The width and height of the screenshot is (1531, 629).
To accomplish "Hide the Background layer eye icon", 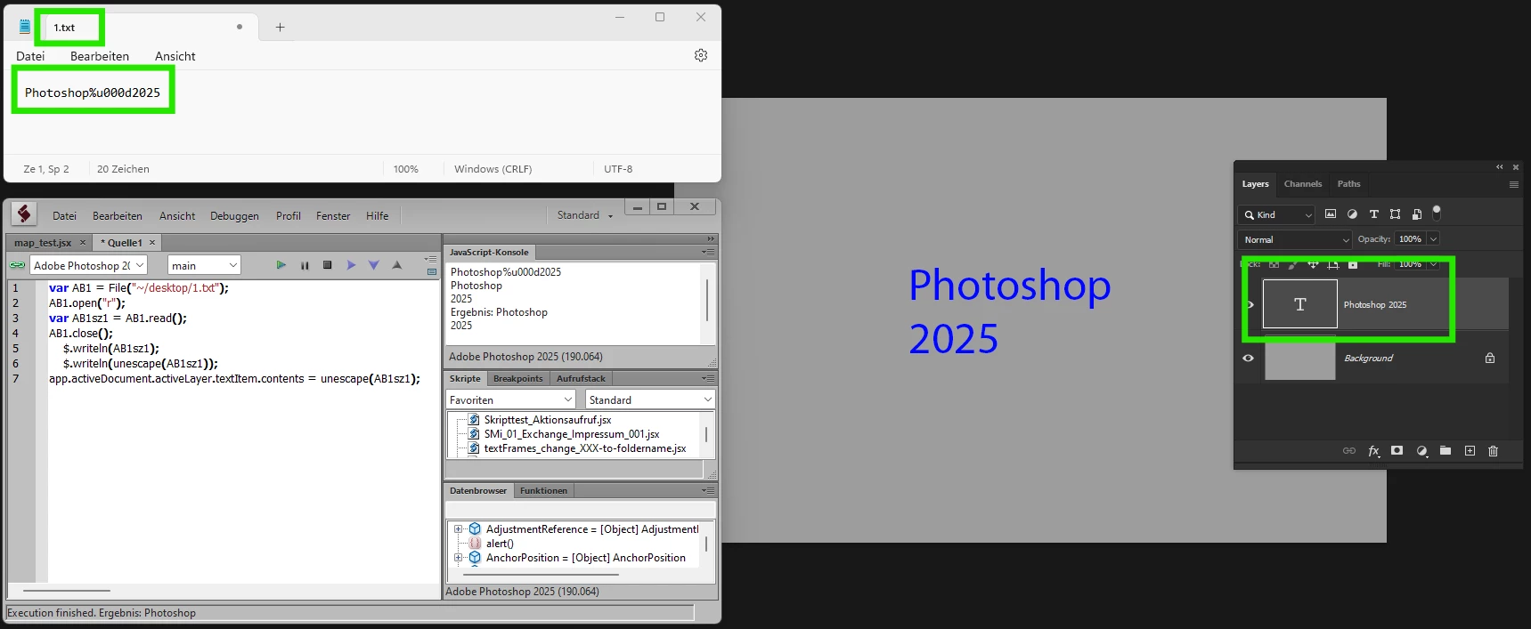I will pyautogui.click(x=1248, y=358).
